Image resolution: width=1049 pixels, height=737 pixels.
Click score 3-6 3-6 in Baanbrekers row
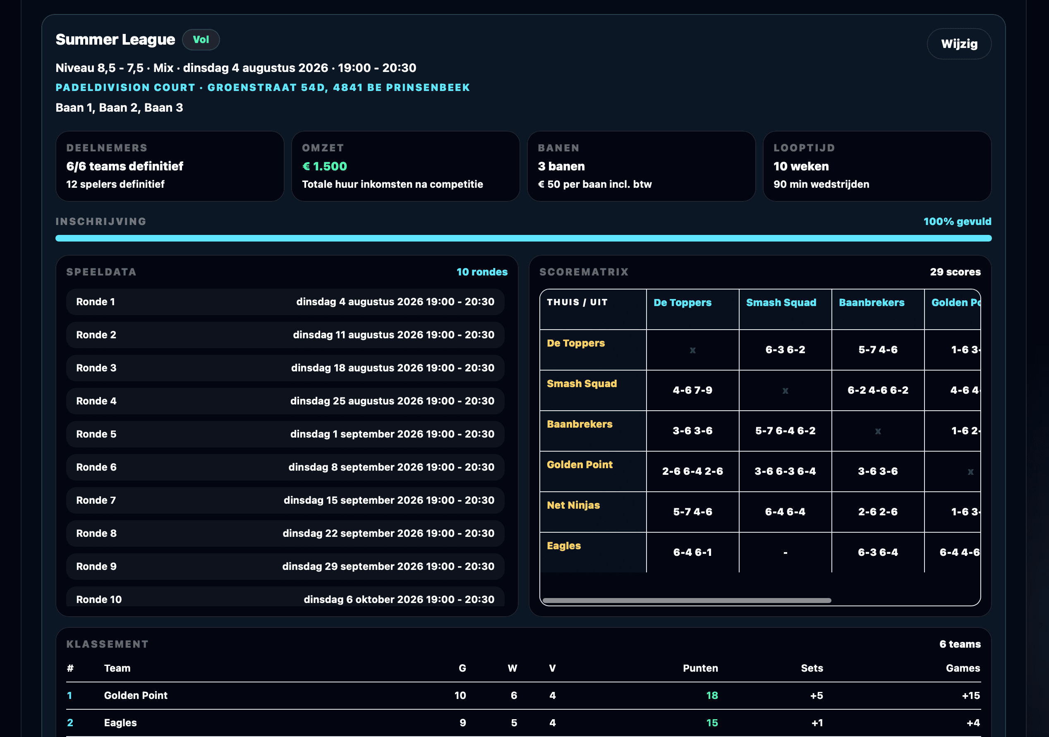pos(692,431)
